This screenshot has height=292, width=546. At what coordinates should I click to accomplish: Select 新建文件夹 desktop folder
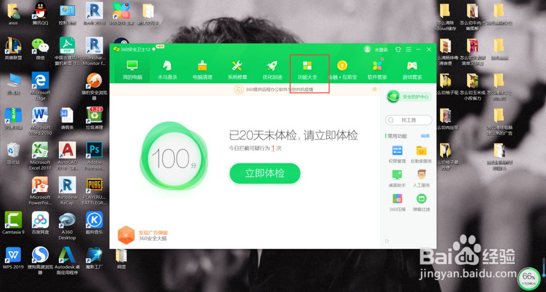point(149,14)
